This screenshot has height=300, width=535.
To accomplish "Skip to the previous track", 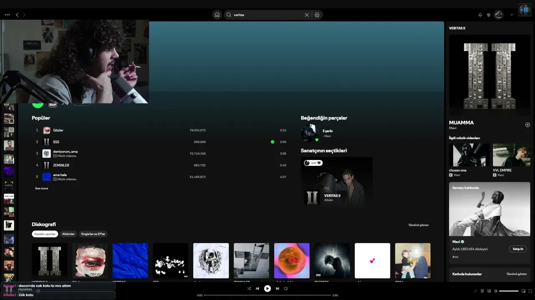I will pos(257,288).
